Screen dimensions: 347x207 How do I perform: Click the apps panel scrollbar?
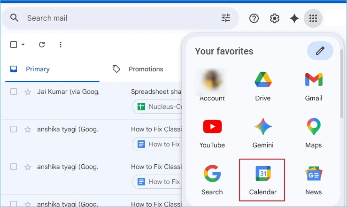click(342, 84)
